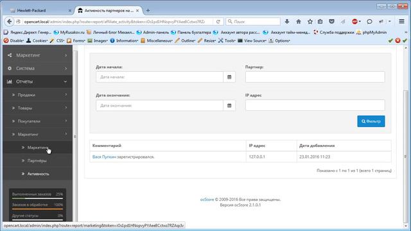Open the Яндекс.Директ bookmark

click(28, 32)
